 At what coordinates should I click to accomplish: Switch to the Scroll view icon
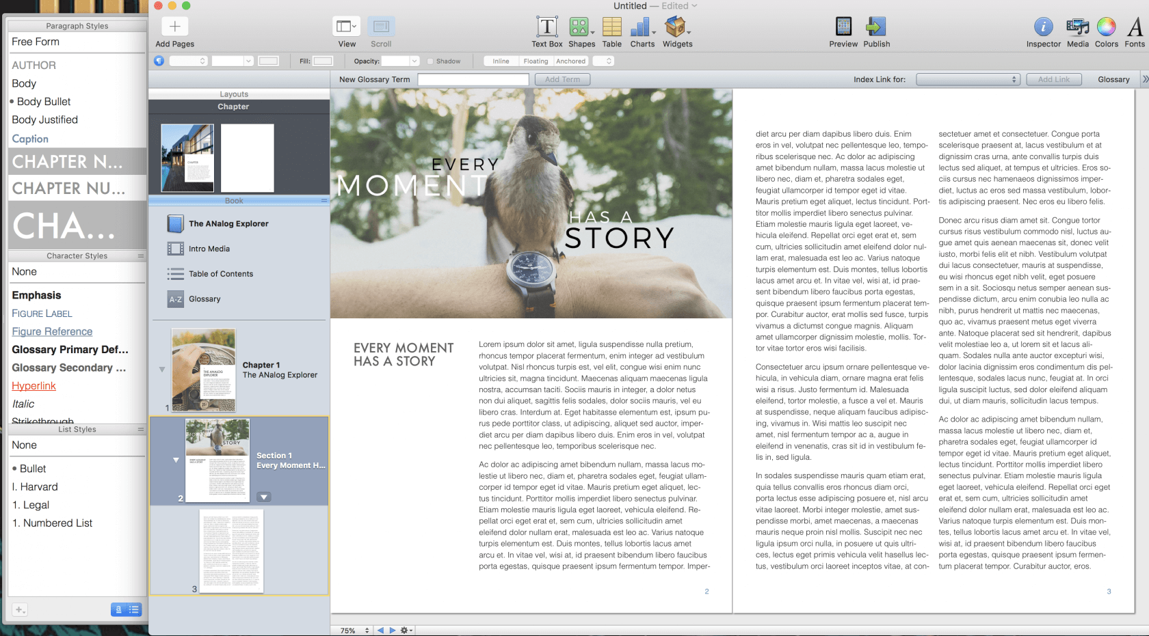tap(381, 27)
